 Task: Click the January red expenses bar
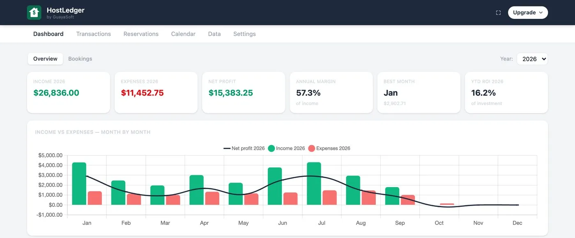click(x=95, y=198)
